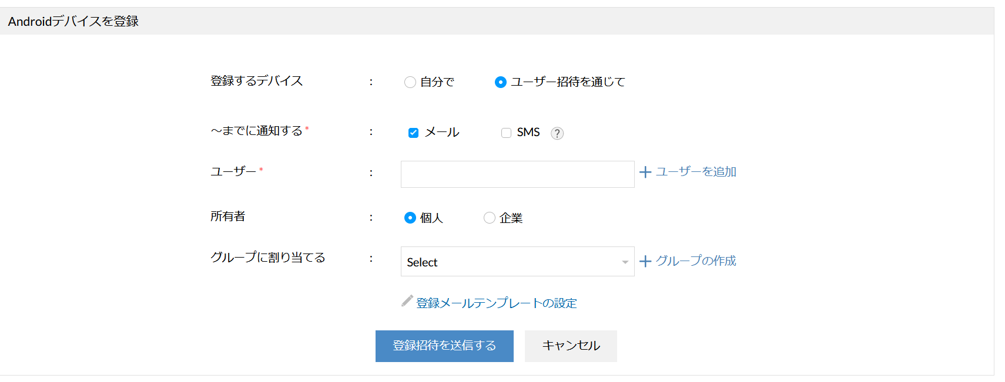Image resolution: width=1005 pixels, height=382 pixels.
Task: Click the Androidデバイスを登録 header title
Action: [x=73, y=22]
